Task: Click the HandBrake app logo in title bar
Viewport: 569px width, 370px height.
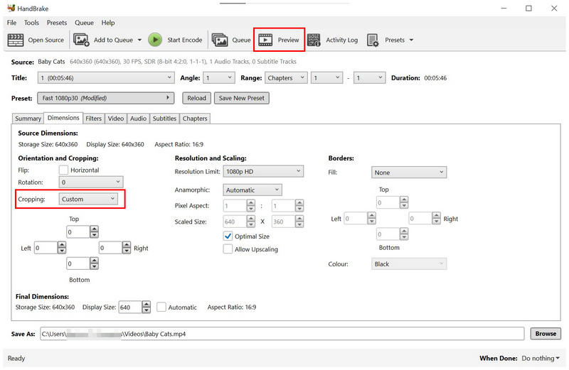Action: 11,8
